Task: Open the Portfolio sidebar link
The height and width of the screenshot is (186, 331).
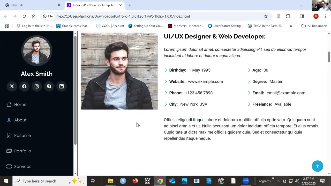Action: (x=19, y=151)
